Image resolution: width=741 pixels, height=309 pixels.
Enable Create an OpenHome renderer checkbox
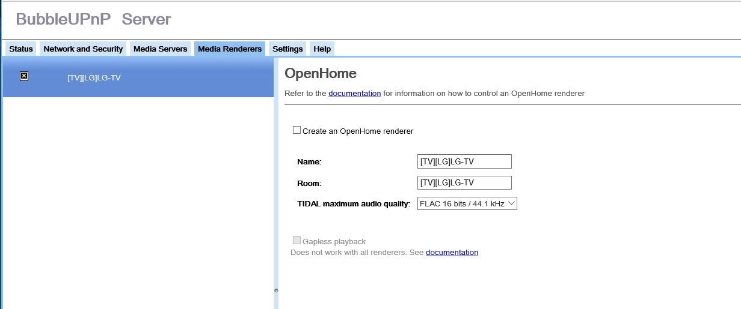coord(297,130)
